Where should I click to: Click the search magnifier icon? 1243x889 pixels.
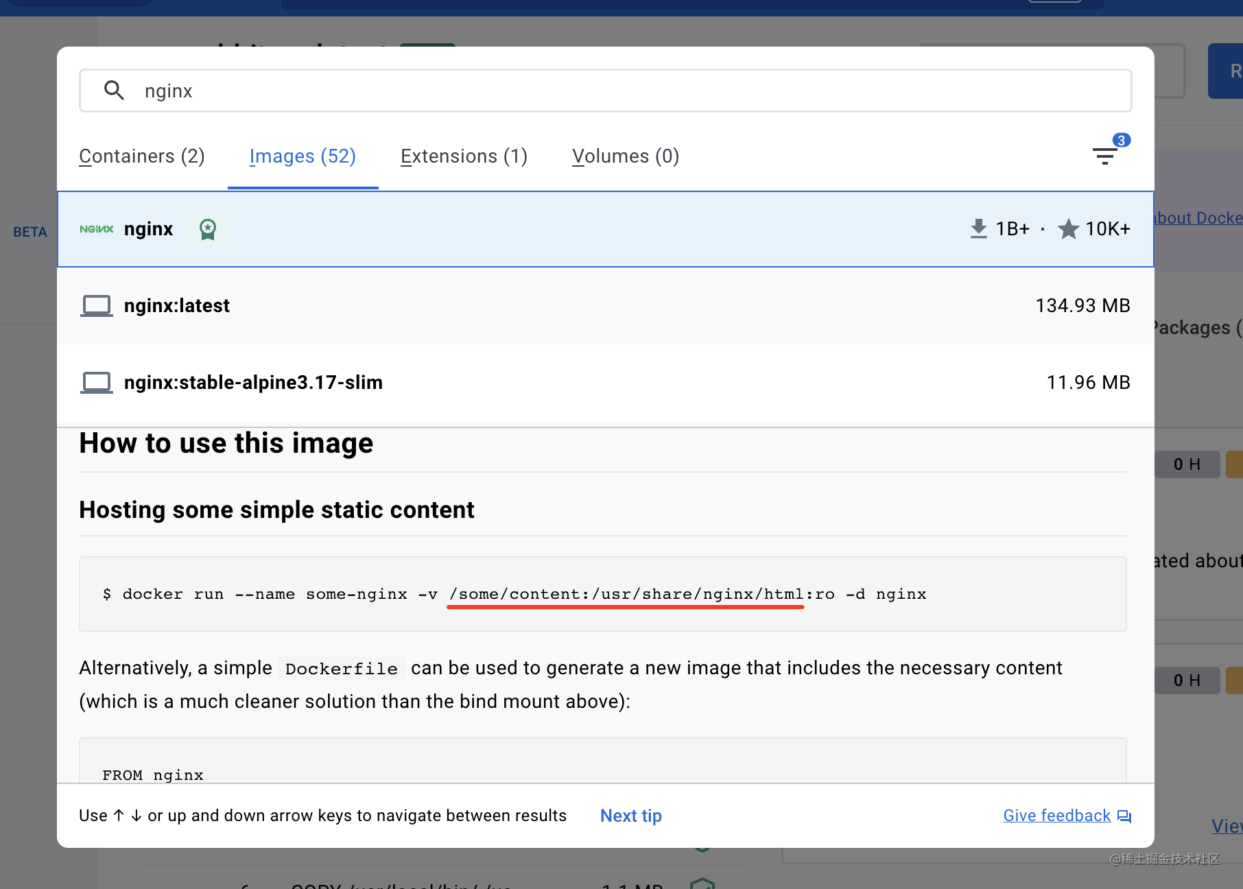pyautogui.click(x=114, y=91)
